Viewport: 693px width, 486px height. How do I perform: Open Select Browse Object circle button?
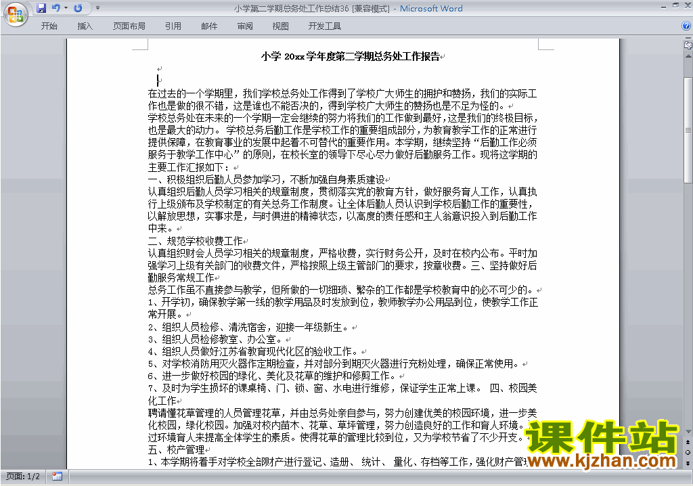[688, 452]
